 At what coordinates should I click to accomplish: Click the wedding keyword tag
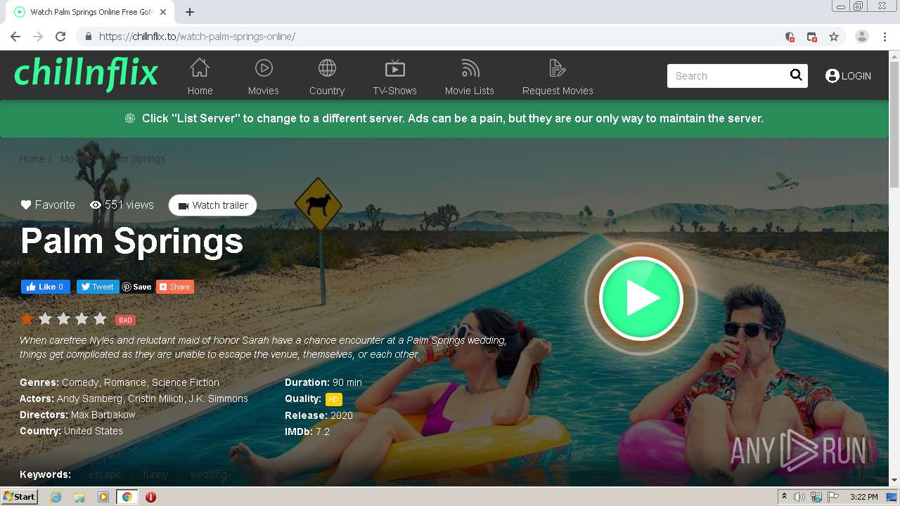coord(208,474)
